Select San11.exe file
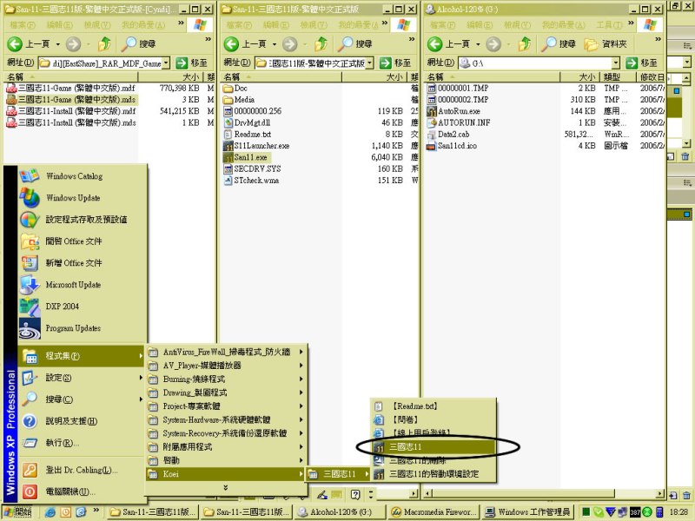Image resolution: width=695 pixels, height=521 pixels. point(246,157)
